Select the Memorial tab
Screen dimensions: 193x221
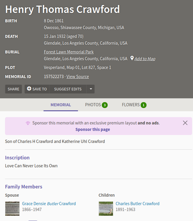61,105
